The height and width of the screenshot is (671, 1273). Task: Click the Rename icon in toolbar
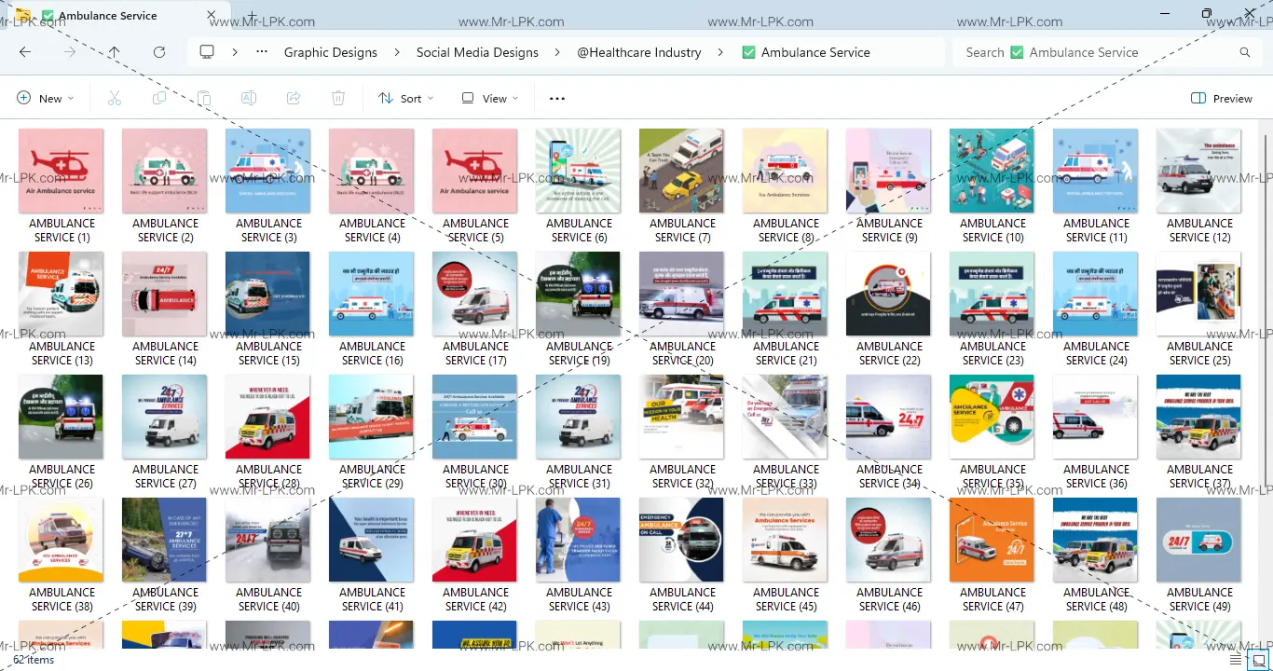point(249,99)
